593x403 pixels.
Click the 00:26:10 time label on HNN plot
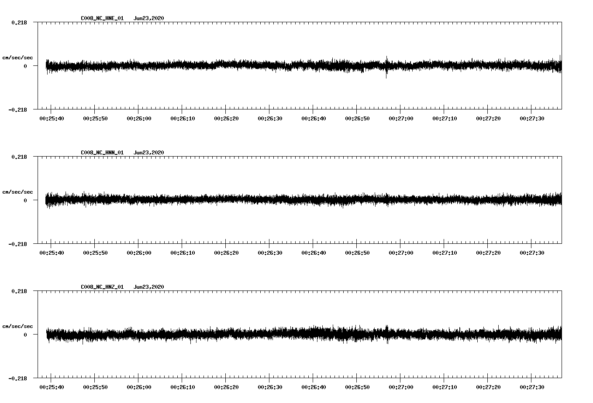coord(183,253)
